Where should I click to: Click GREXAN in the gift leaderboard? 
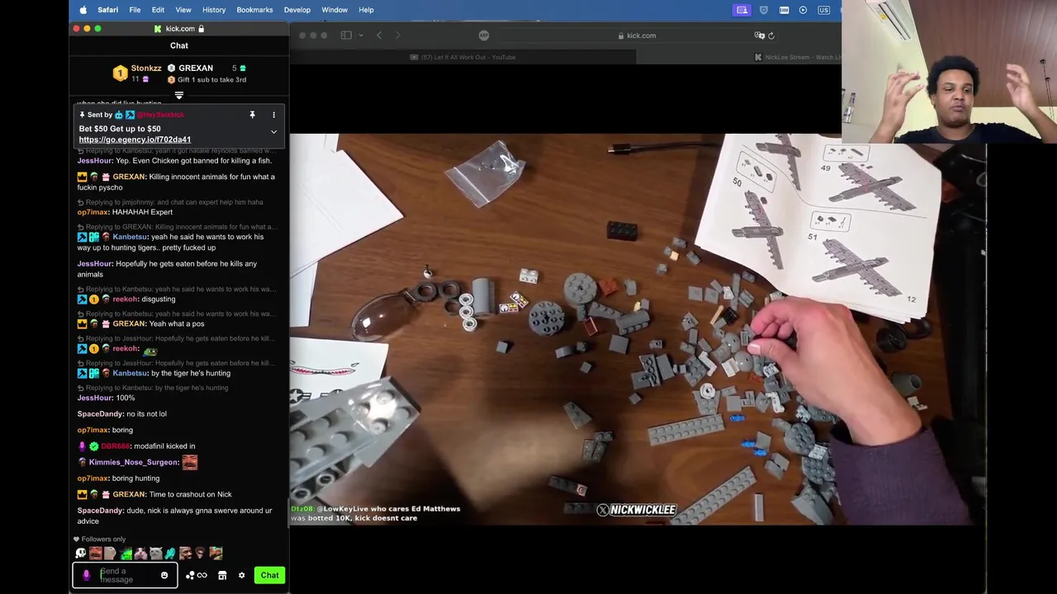[x=196, y=68]
